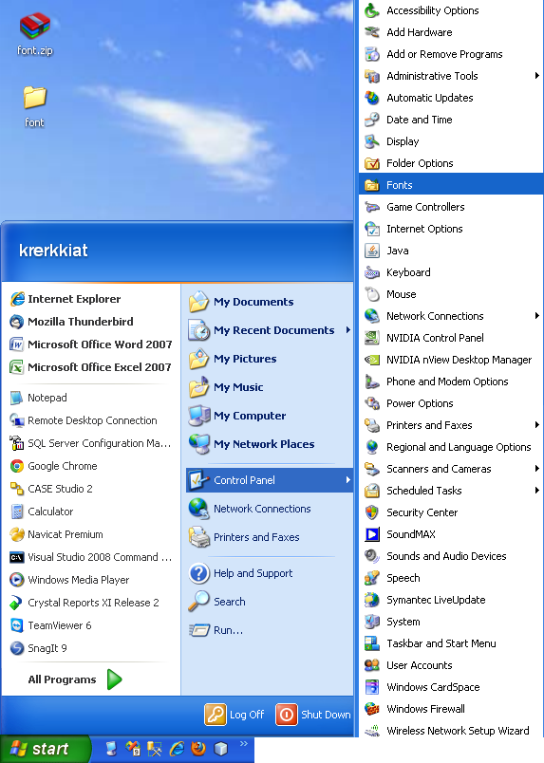
Task: Click the Start button on taskbar
Action: click(46, 749)
